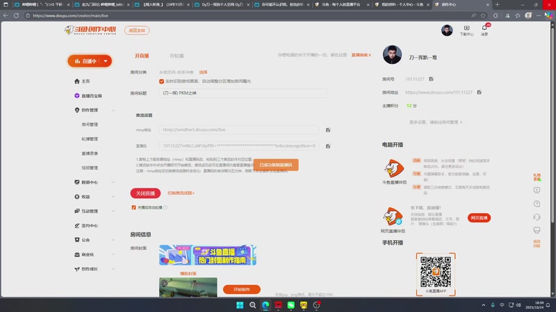This screenshot has height=312, width=556.
Task: Open 更多设置 请前往房间管理 link
Action: pos(436,123)
